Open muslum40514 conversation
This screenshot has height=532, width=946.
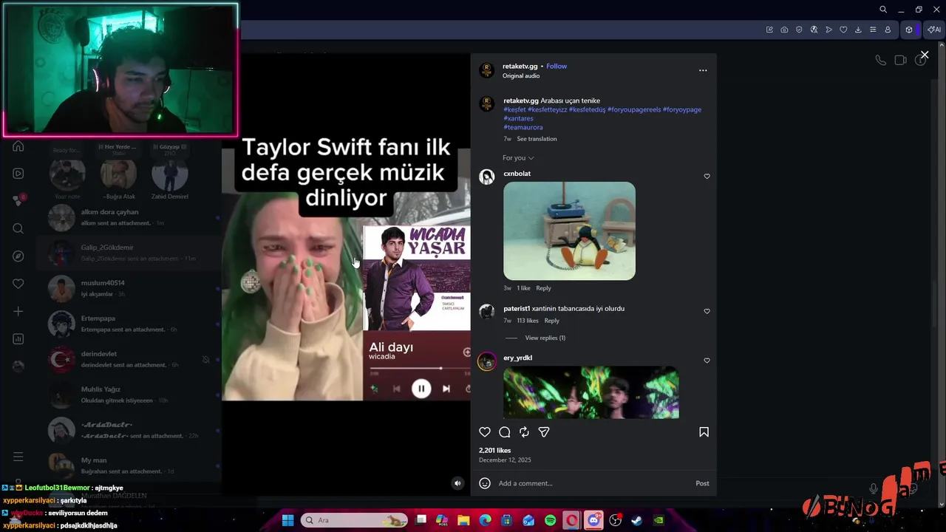129,288
